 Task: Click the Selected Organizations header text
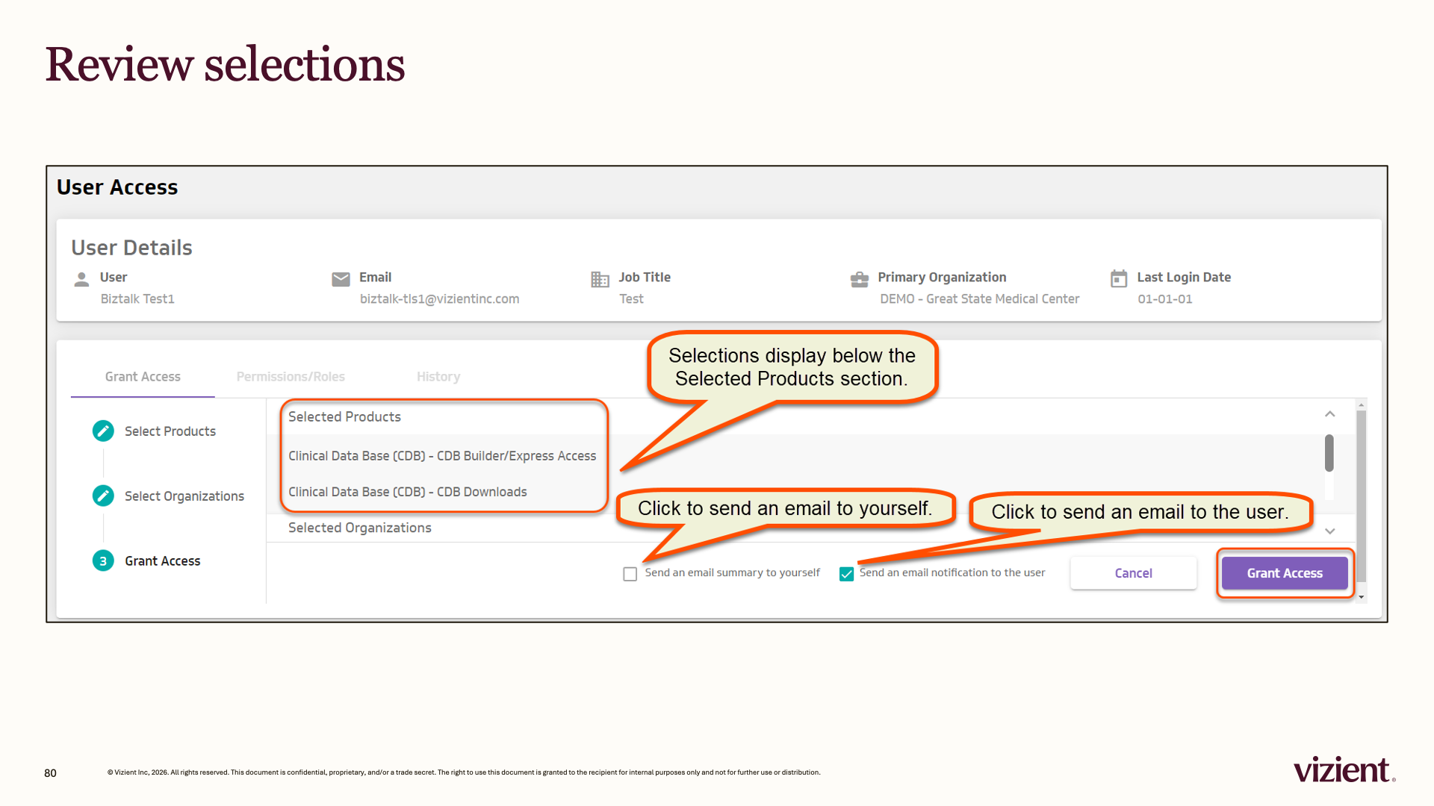point(360,528)
